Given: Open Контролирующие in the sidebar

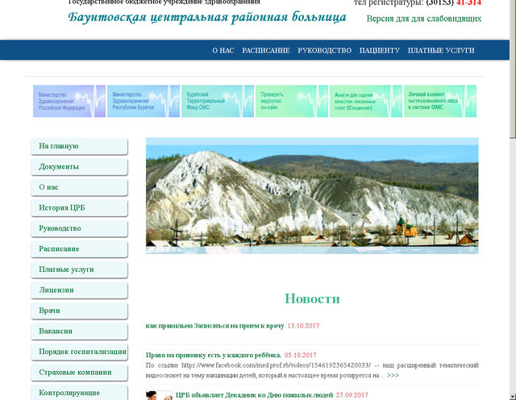Looking at the screenshot, I should [x=79, y=393].
